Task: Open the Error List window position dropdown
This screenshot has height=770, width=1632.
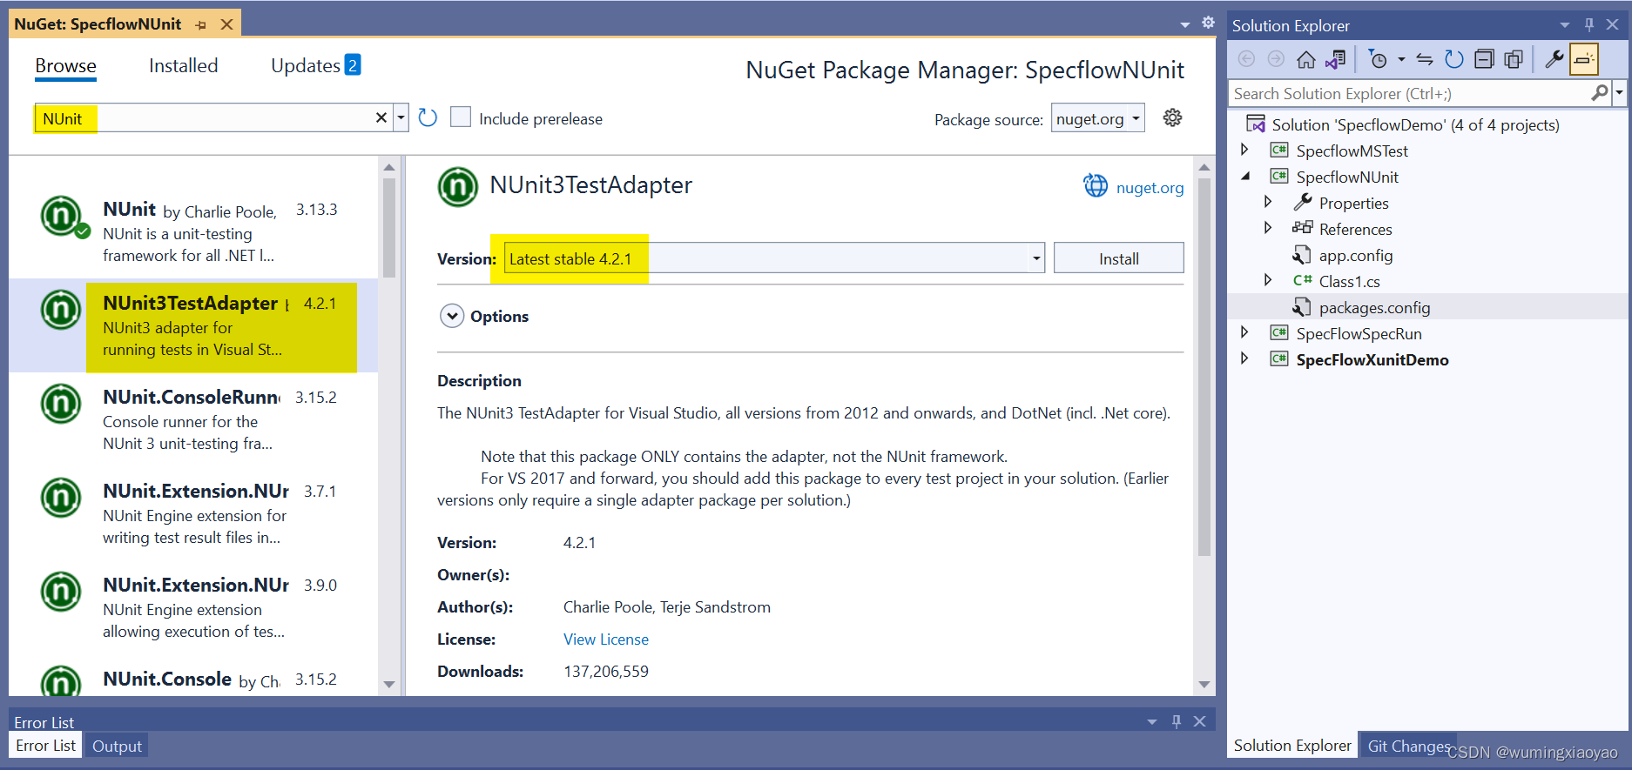Action: coord(1152,721)
